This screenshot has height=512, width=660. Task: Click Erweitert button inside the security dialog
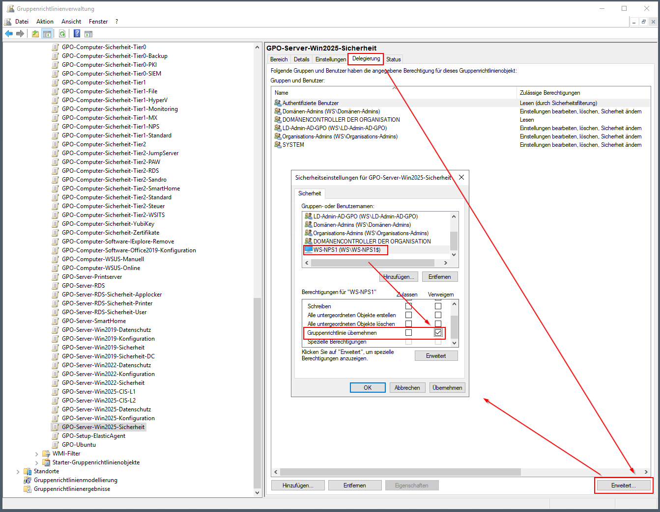coord(436,356)
